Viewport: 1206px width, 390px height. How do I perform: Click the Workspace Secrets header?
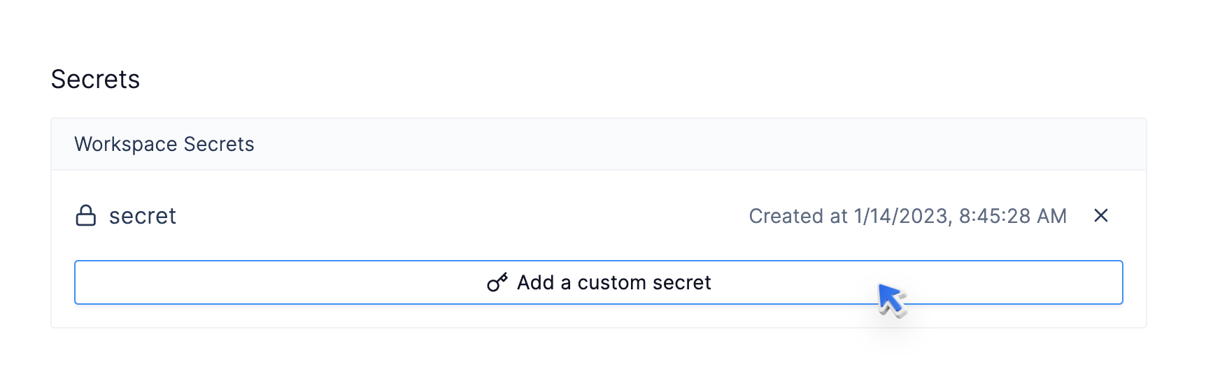click(x=164, y=144)
